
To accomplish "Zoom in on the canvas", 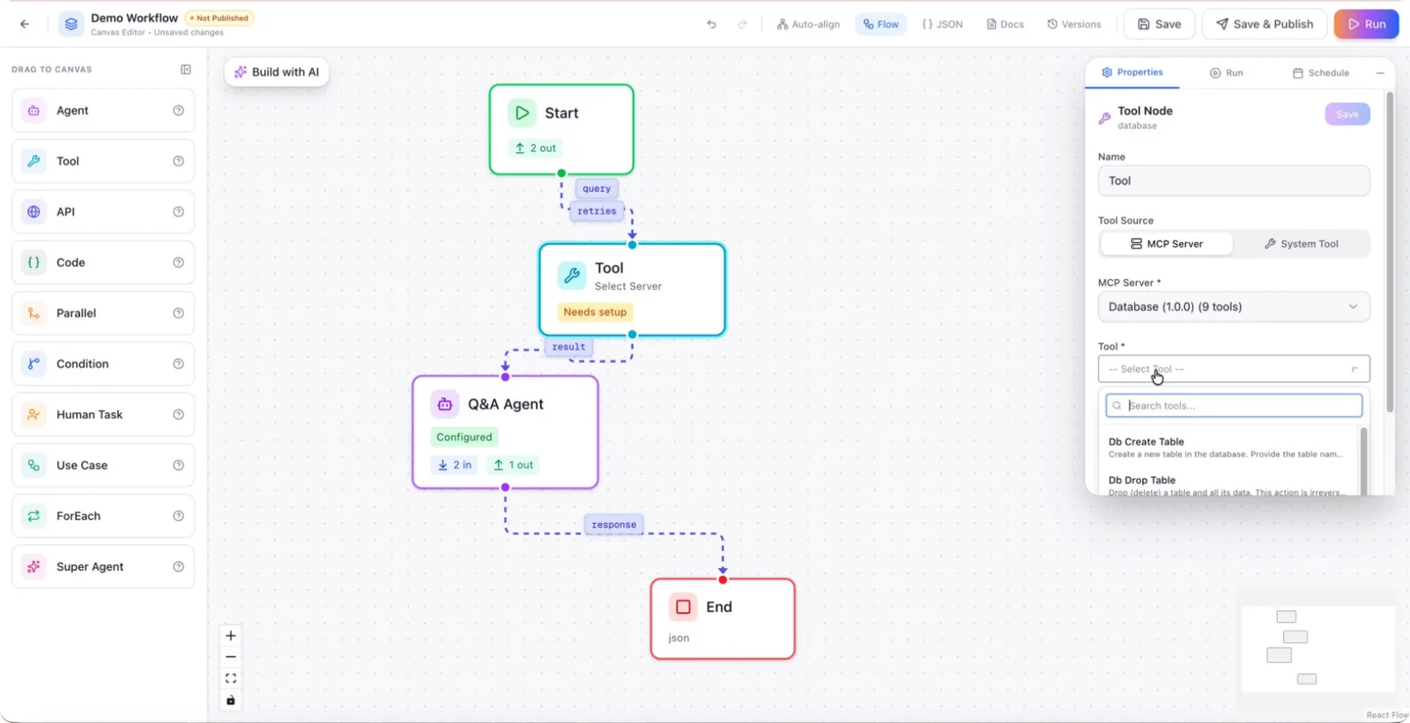I will click(231, 636).
